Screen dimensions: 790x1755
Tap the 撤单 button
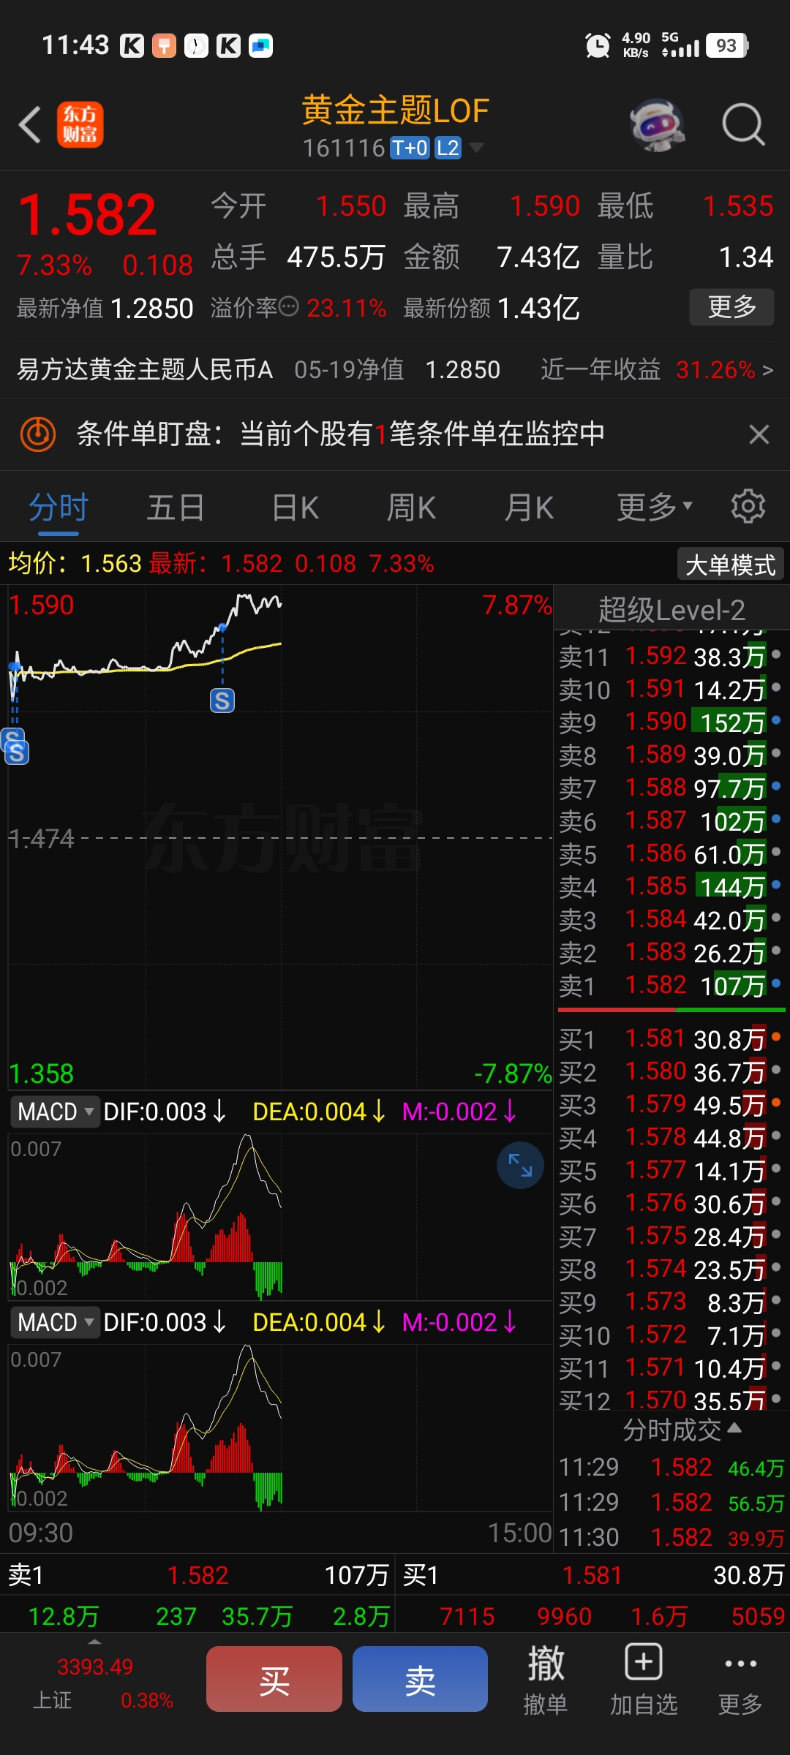tap(546, 1679)
